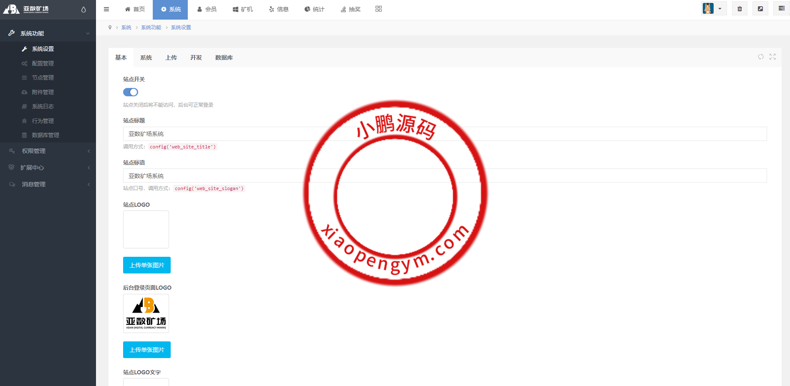The height and width of the screenshot is (386, 790).
Task: Click the trash can clear cache icon
Action: (740, 9)
